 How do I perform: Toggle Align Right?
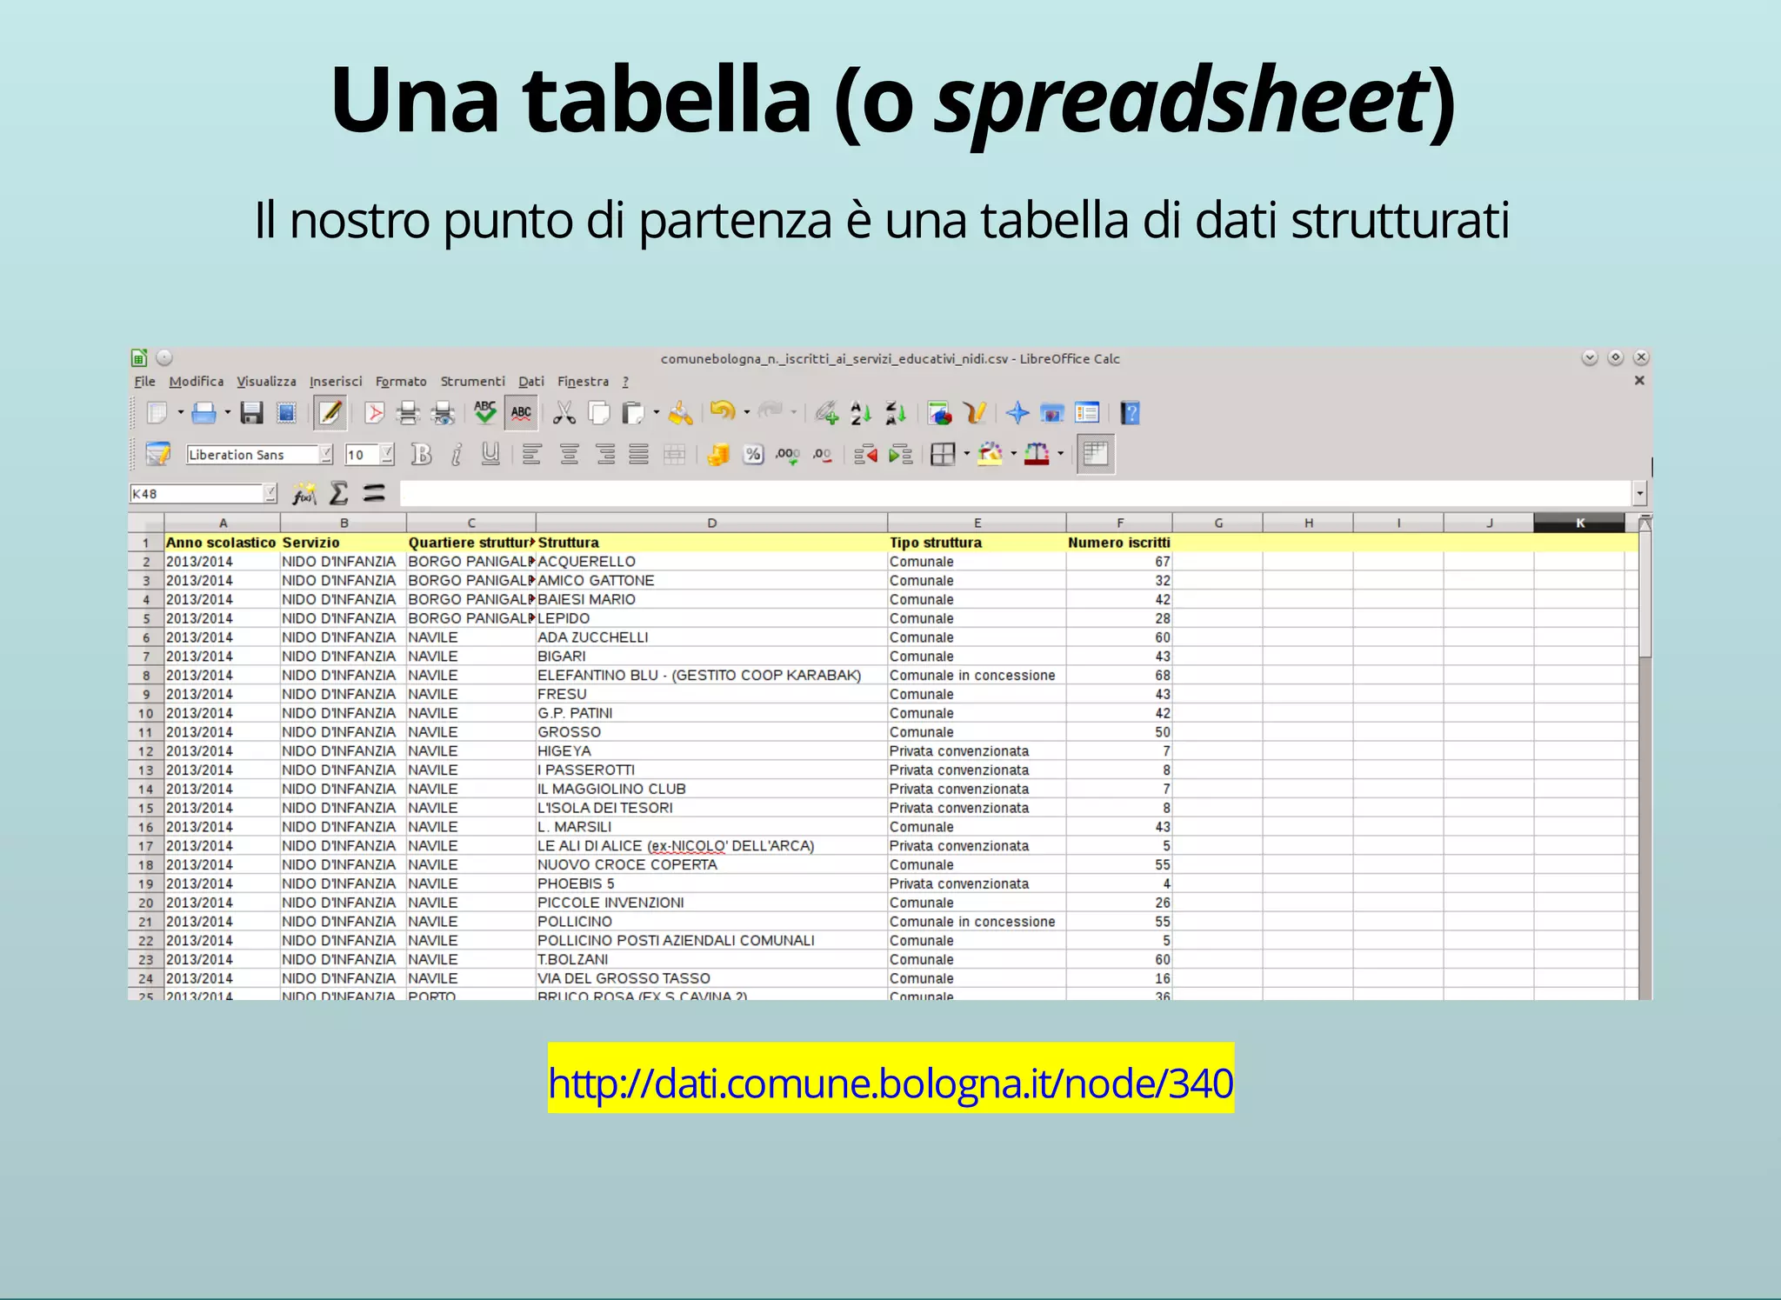605,454
